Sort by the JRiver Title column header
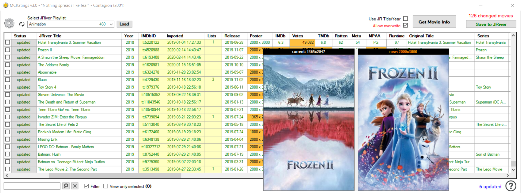The image size is (521, 193). pos(79,36)
